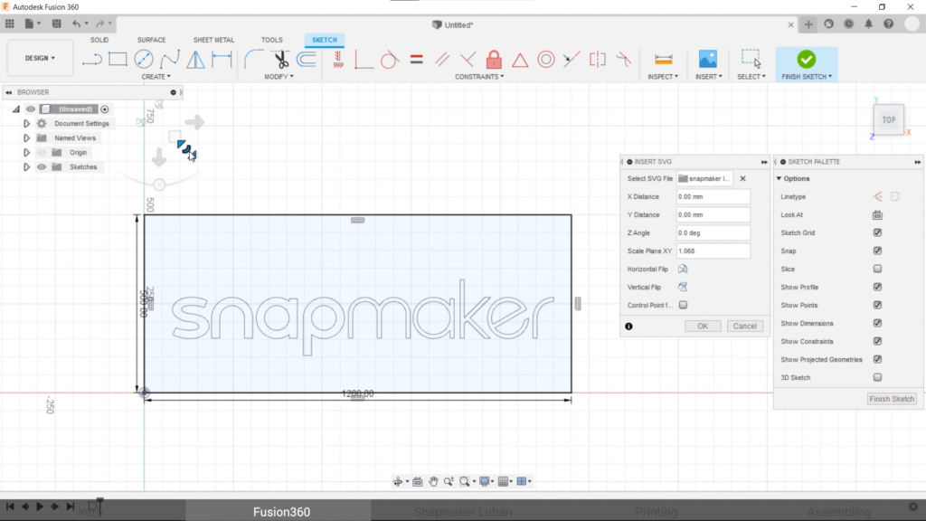Pick the Rectangle sketch tool
This screenshot has width=926, height=521.
[x=118, y=60]
